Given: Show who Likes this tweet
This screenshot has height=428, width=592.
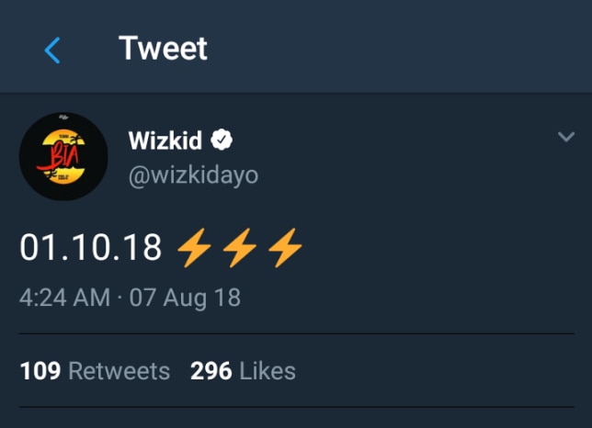Looking at the screenshot, I should click(268, 371).
